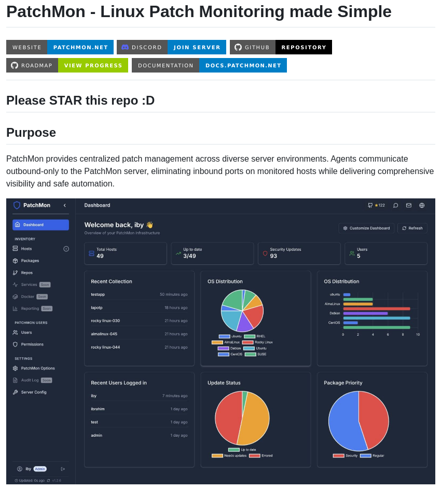The height and width of the screenshot is (489, 441).
Task: Click the chat bubble icon in top bar
Action: pyautogui.click(x=395, y=206)
